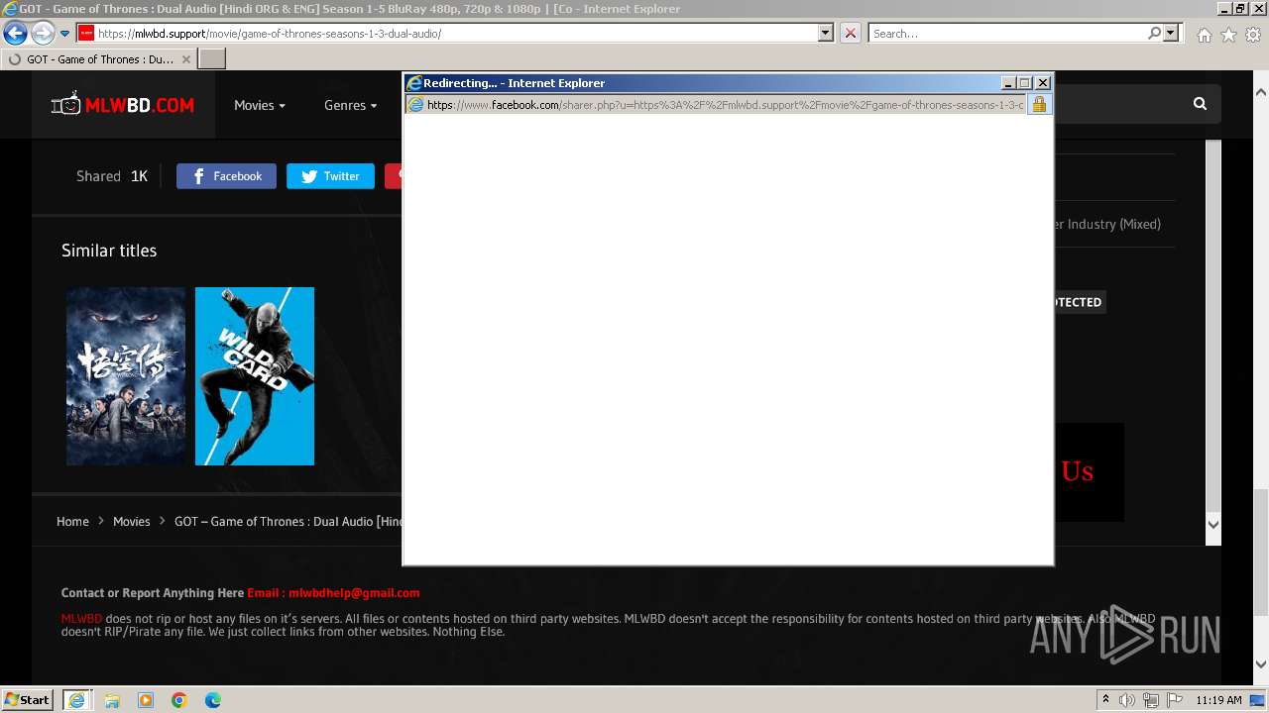The image size is (1269, 713).
Task: Close the GOT - Game of Thrones tab
Action: coord(185,59)
